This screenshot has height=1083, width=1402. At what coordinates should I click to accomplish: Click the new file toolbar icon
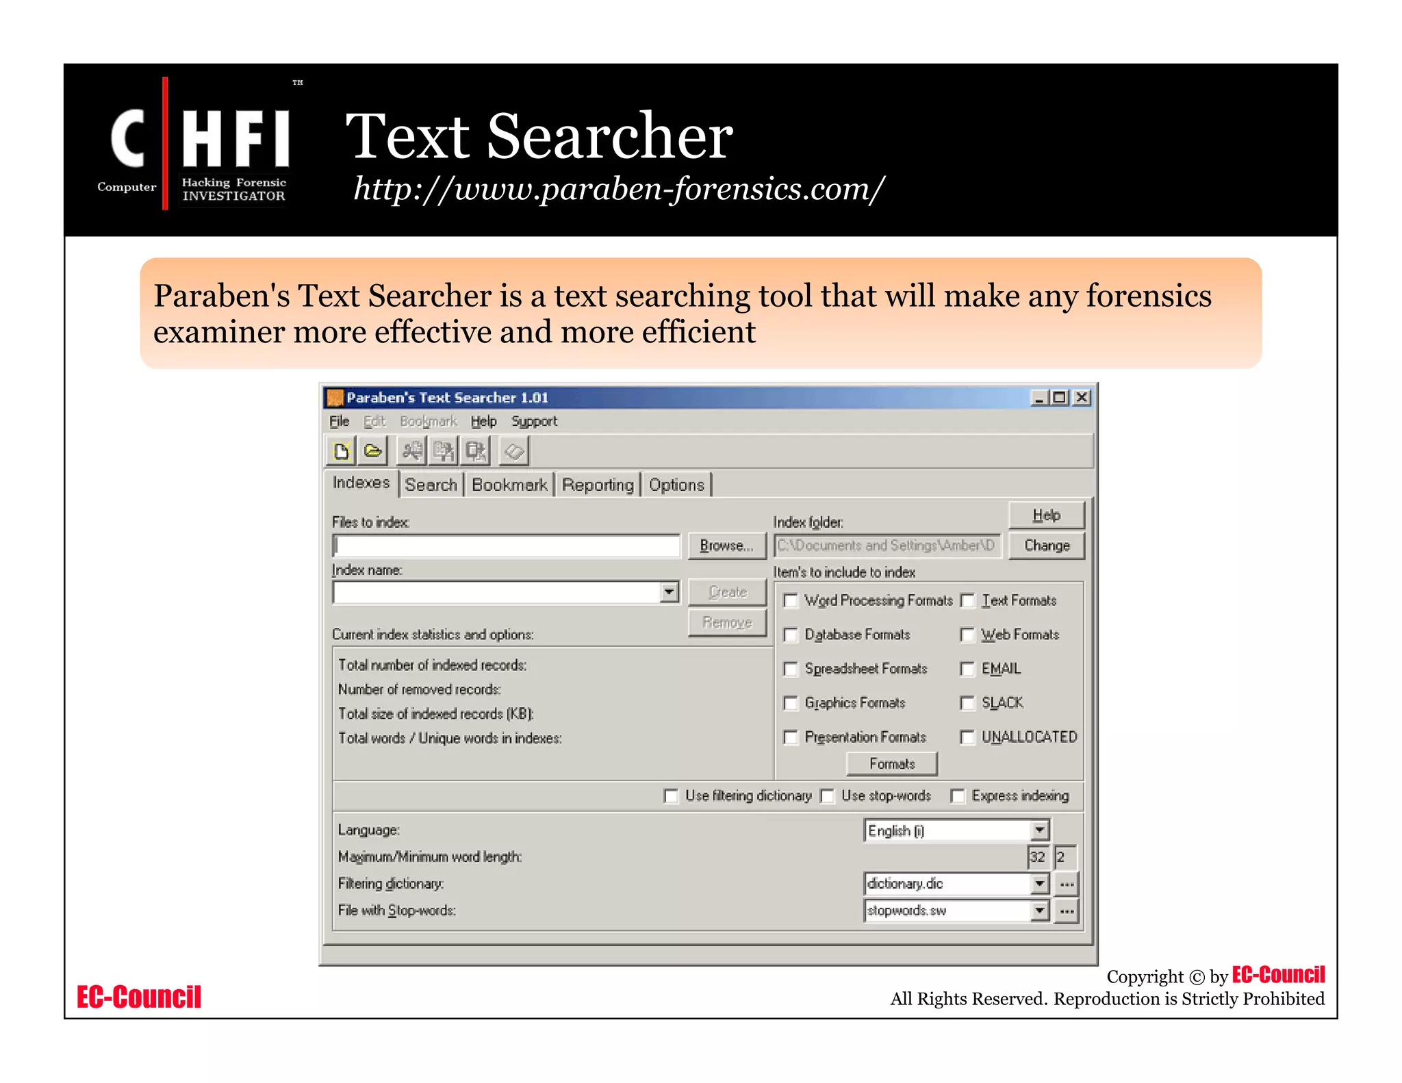click(x=342, y=451)
